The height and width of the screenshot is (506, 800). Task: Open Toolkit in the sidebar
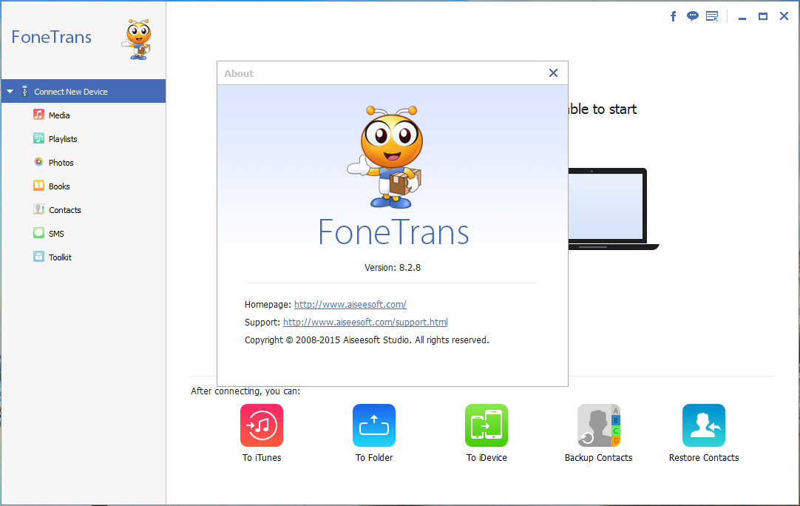pyautogui.click(x=60, y=257)
